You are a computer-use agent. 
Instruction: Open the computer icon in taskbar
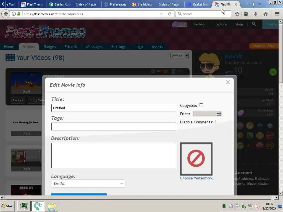[24, 206]
